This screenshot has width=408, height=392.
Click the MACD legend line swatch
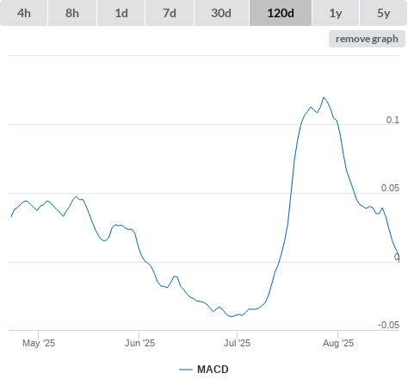[x=186, y=370]
